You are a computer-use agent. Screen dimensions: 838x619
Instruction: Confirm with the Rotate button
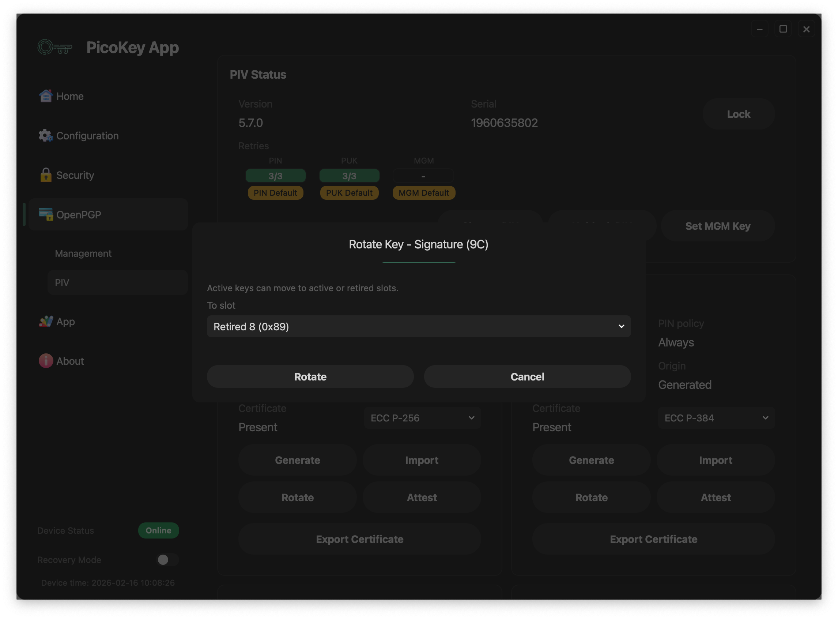(310, 376)
